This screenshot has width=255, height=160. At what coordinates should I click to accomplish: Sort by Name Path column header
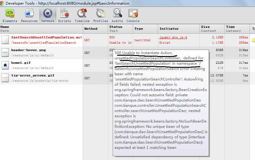click(41, 29)
